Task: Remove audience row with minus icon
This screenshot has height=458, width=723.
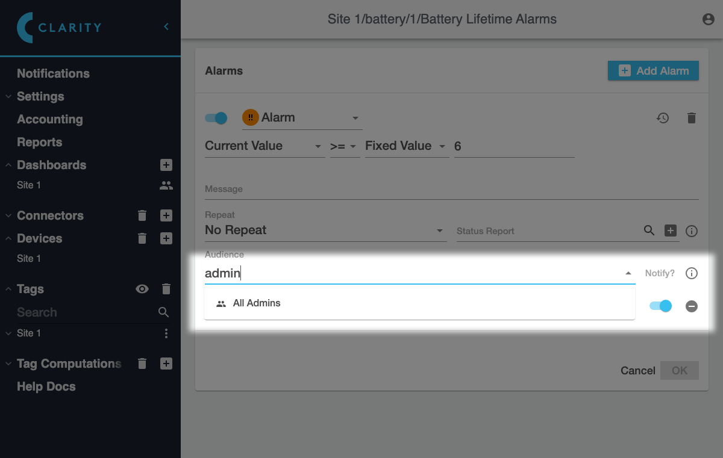Action: click(692, 306)
